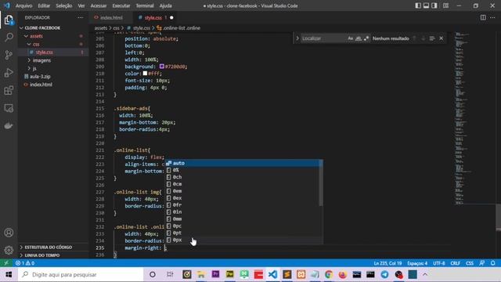This screenshot has width=501, height=282.
Task: Open the Editar menu
Action: point(44,5)
